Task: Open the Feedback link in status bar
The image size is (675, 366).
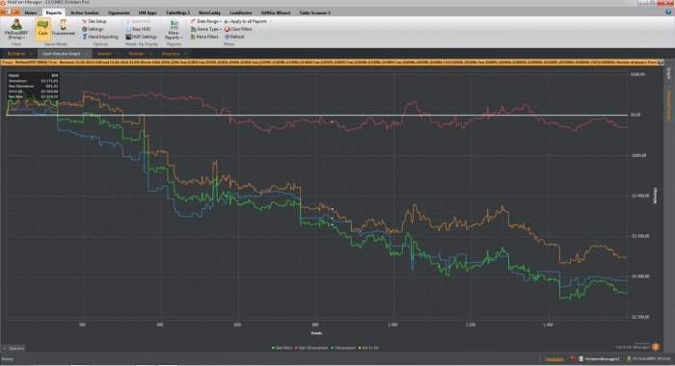Action: pyautogui.click(x=554, y=358)
